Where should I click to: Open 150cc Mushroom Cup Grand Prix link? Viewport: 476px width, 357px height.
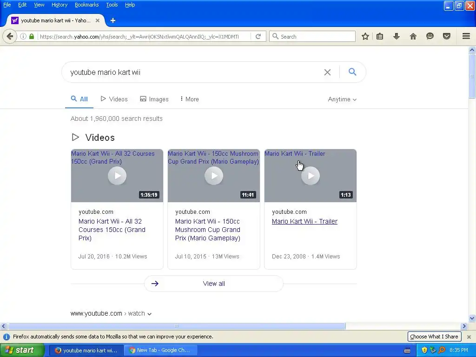(208, 230)
